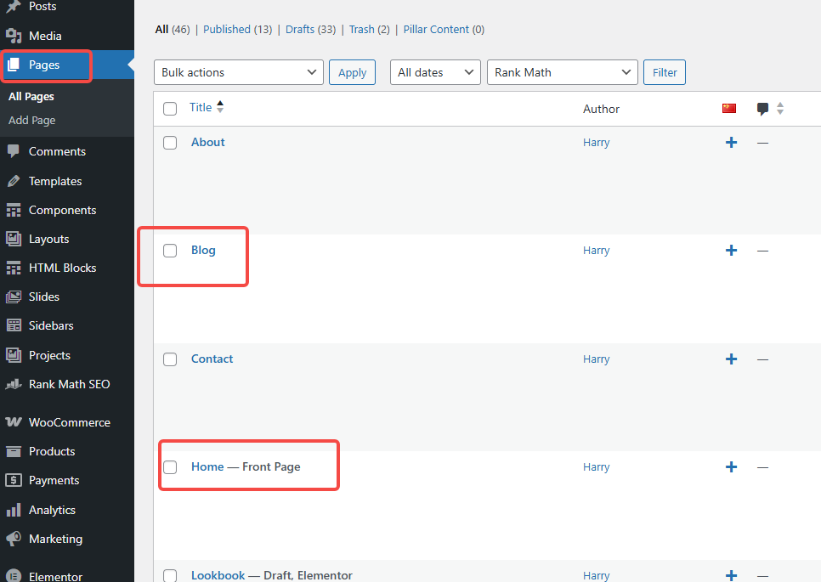The width and height of the screenshot is (821, 582).
Task: Click the Components grid icon
Action: point(14,210)
